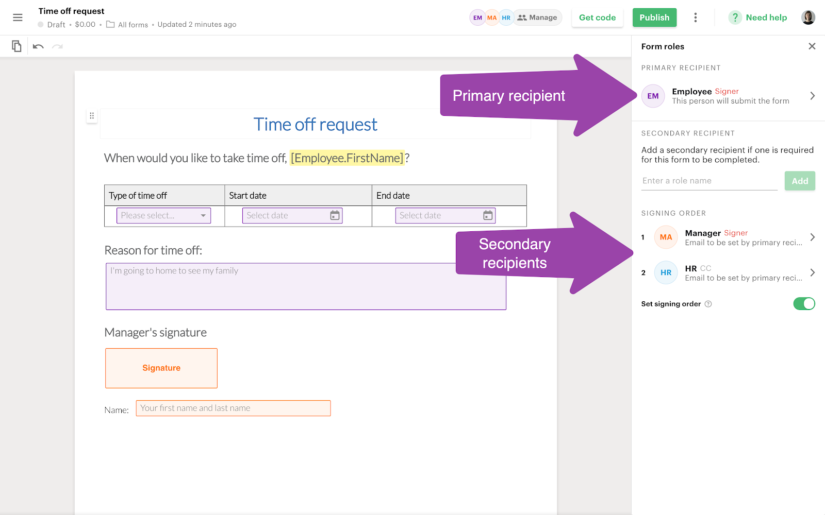Open the End date calendar picker

pyautogui.click(x=488, y=215)
